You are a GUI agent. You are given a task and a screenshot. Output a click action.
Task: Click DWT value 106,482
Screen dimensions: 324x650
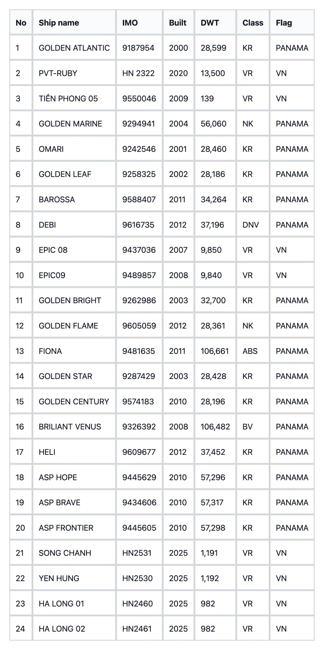[x=215, y=427]
